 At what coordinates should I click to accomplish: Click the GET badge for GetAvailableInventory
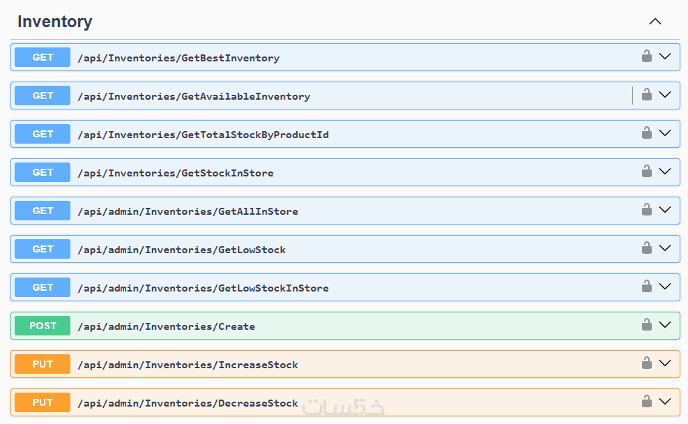coord(43,96)
